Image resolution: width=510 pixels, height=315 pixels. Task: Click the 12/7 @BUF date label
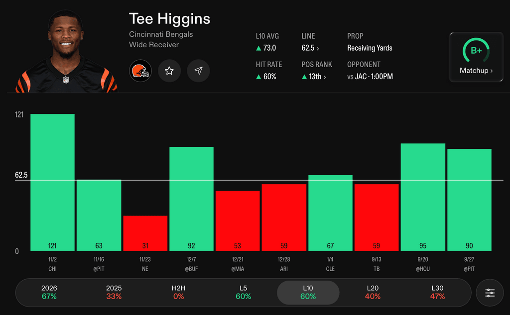(192, 264)
